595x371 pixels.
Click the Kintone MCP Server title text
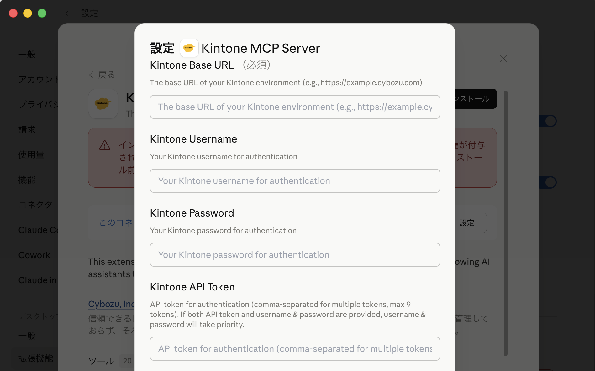(261, 48)
